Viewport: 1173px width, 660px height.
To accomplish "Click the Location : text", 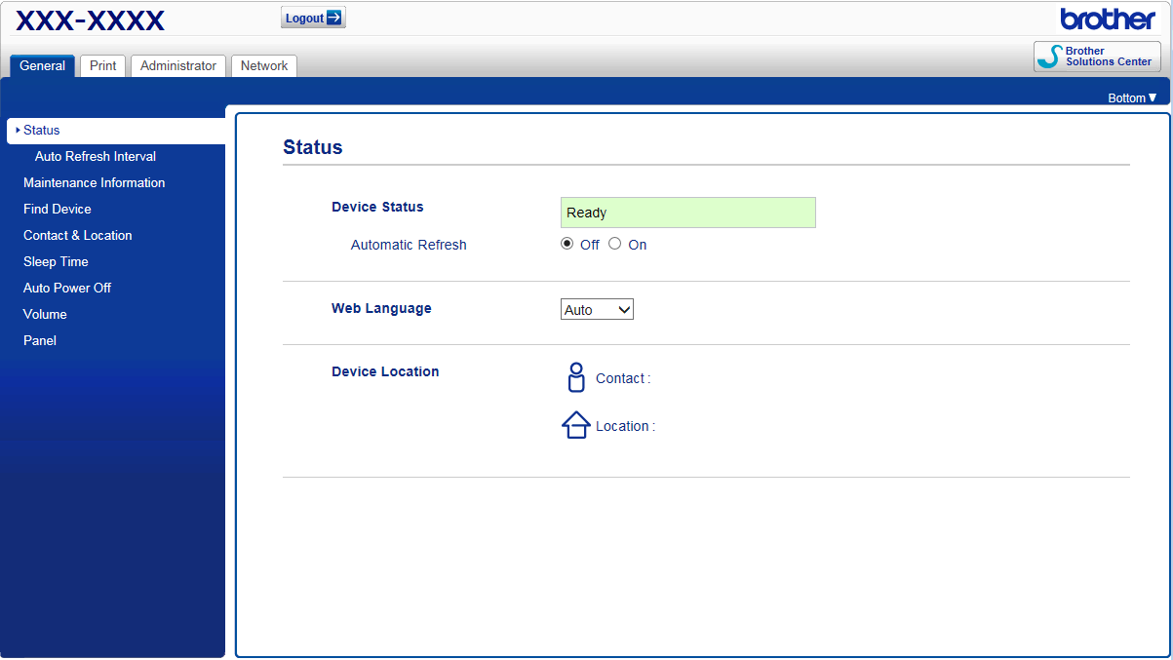I will 625,426.
